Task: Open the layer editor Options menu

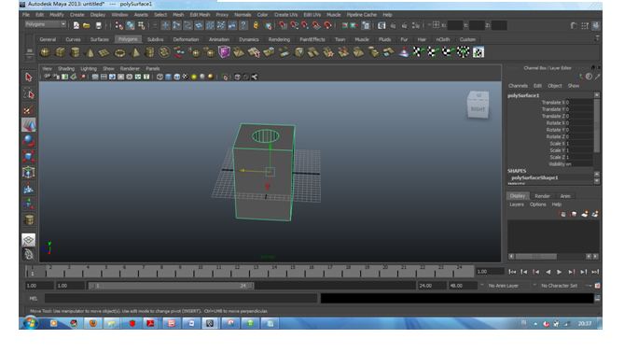Action: (537, 205)
